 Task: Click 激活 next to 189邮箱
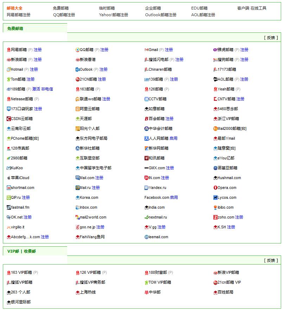point(36,89)
